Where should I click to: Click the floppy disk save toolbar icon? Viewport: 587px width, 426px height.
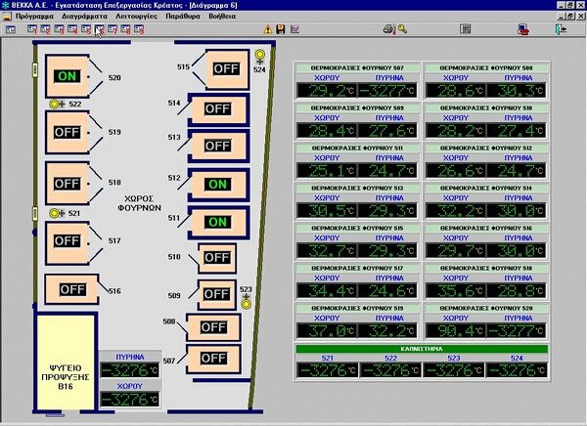pos(281,29)
